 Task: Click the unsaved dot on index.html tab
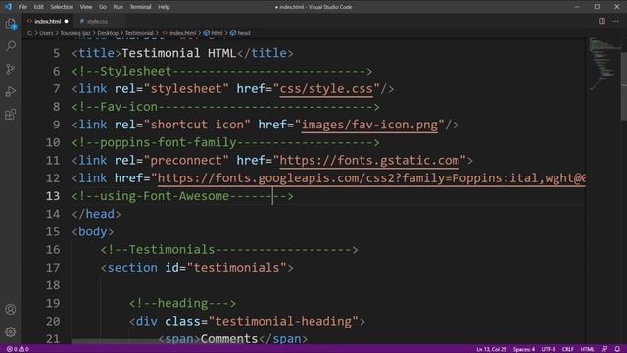coord(67,21)
